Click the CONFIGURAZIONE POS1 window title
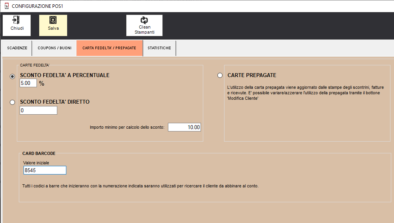 point(37,6)
